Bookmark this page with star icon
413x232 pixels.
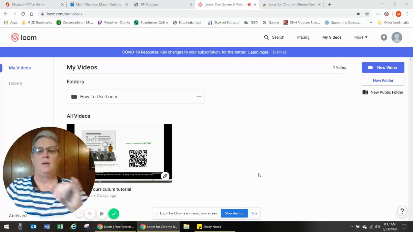tap(367, 14)
